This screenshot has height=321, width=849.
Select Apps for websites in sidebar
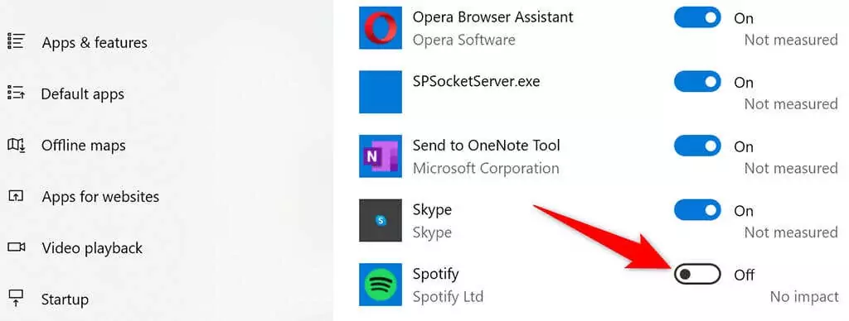(x=100, y=197)
